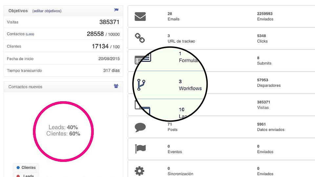Click the 28558 contactos value
This screenshot has height=177, width=315.
point(95,34)
